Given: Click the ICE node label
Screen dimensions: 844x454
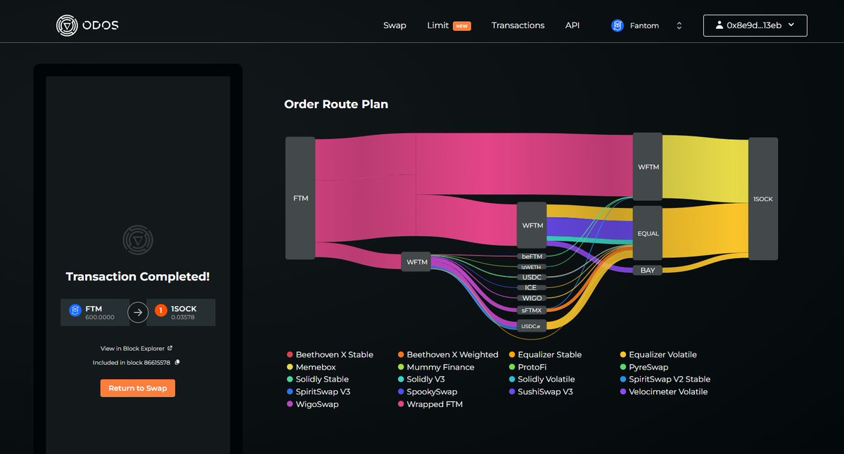Looking at the screenshot, I should (x=532, y=287).
